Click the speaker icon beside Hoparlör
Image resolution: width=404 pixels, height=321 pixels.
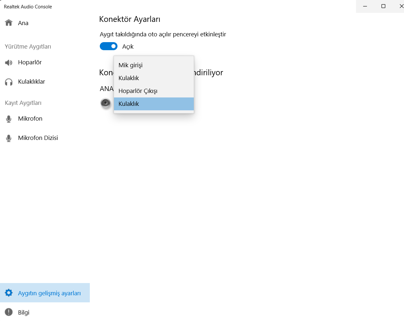pos(9,63)
